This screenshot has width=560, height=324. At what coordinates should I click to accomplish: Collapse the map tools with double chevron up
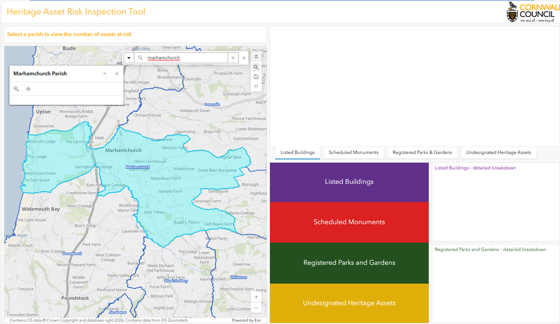point(256,57)
